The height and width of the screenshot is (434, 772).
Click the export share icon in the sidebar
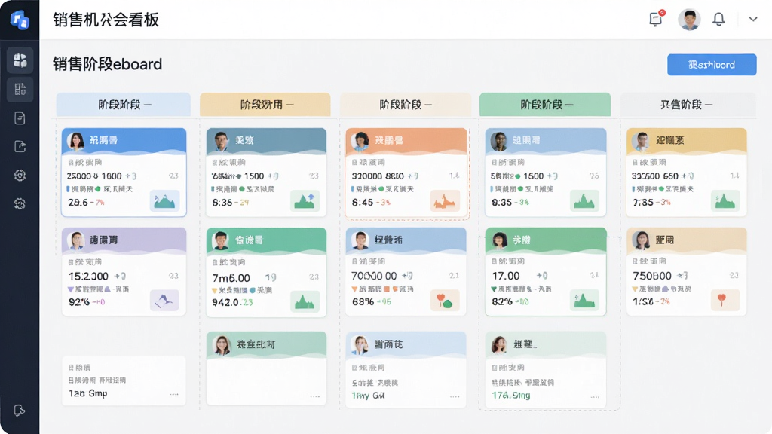tap(20, 147)
